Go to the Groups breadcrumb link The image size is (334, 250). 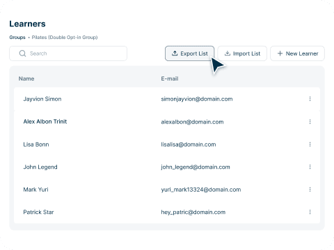[17, 37]
